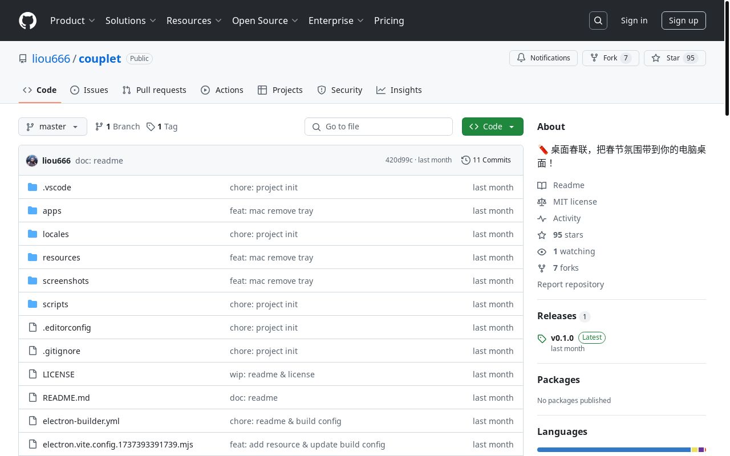The width and height of the screenshot is (730, 456).
Task: Open the Pull requests tab
Action: tap(154, 90)
